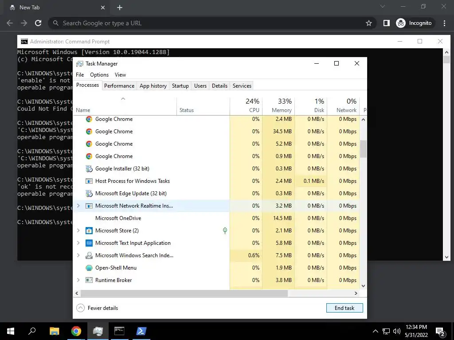Expand the Runtime Broker process
The width and height of the screenshot is (454, 340).
[x=78, y=280]
